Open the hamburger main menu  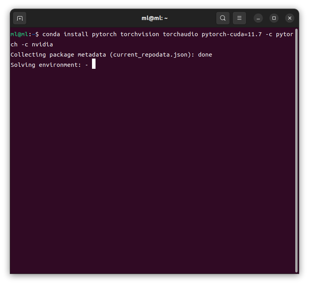[239, 18]
